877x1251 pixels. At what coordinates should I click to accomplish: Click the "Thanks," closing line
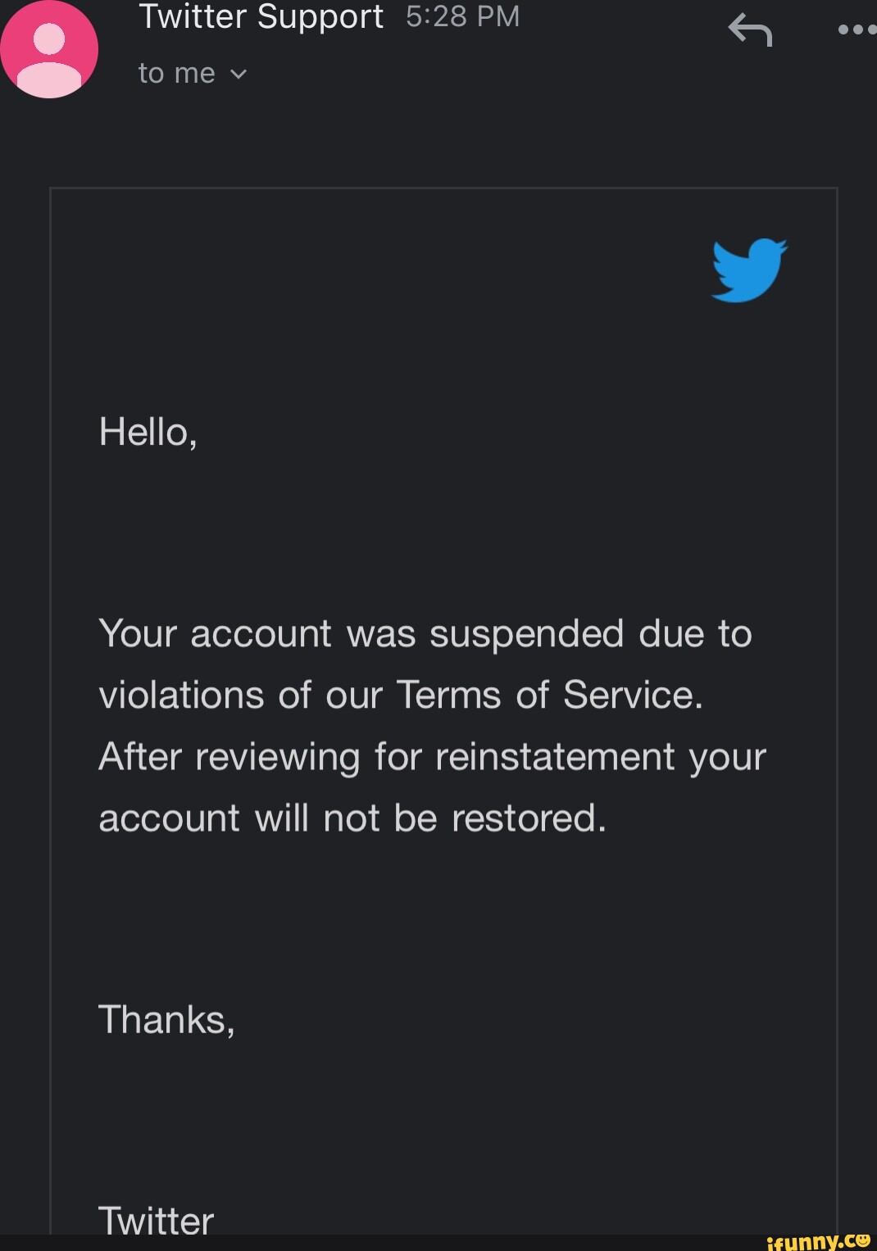166,1020
